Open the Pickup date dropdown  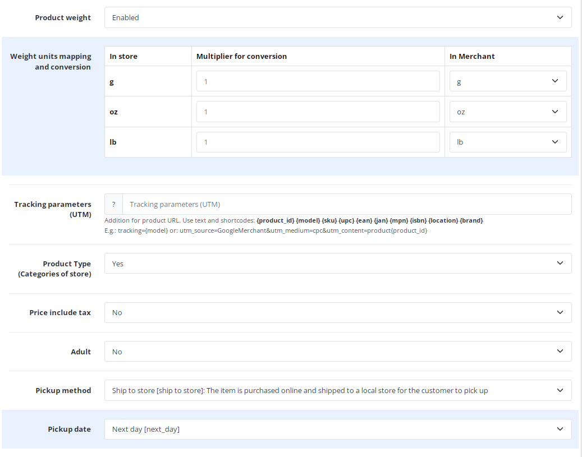338,429
